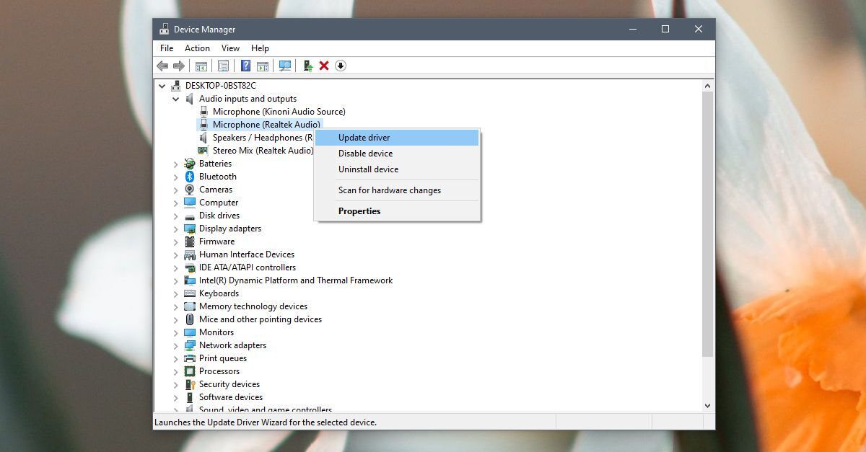Click the back navigation arrow
This screenshot has width=866, height=452.
[x=161, y=66]
